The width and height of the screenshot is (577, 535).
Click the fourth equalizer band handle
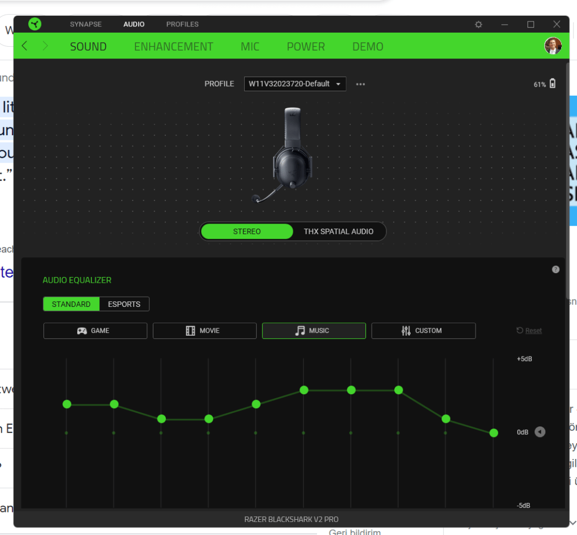209,419
